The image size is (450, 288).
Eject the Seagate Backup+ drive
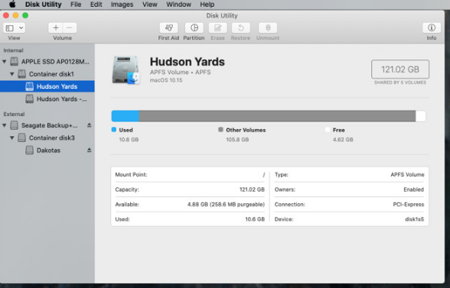click(x=90, y=125)
